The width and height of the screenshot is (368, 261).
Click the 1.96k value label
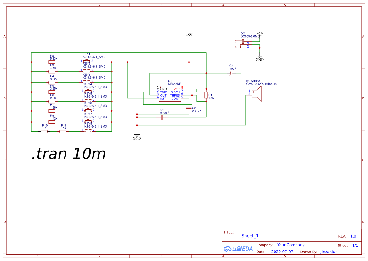(x=54, y=107)
